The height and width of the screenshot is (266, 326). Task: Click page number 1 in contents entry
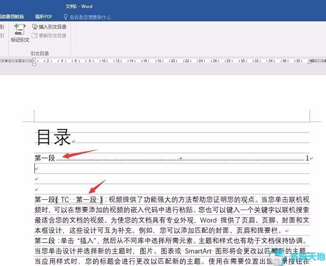(306, 159)
